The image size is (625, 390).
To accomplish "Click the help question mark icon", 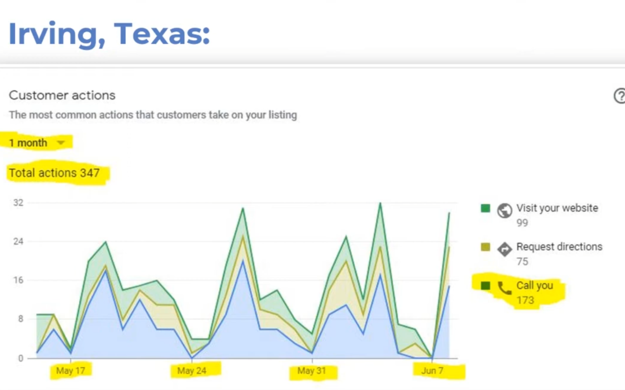I will pyautogui.click(x=619, y=96).
